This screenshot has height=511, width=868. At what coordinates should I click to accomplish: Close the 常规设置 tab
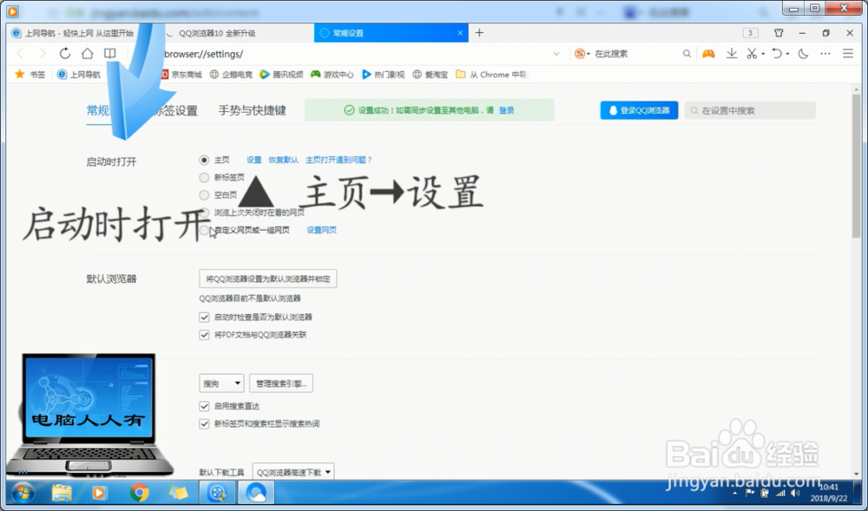click(x=460, y=33)
